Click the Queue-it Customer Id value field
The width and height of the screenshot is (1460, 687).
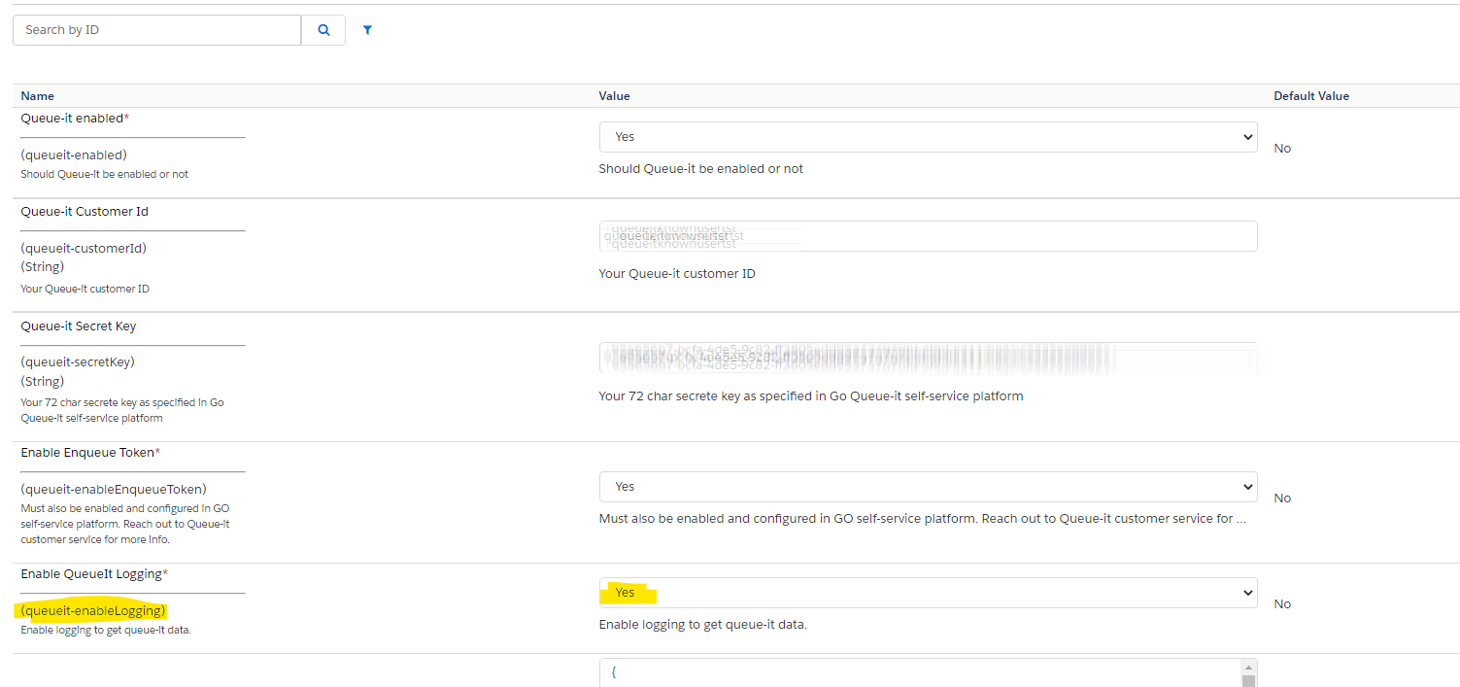928,236
